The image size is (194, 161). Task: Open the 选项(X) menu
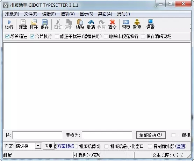(68, 14)
